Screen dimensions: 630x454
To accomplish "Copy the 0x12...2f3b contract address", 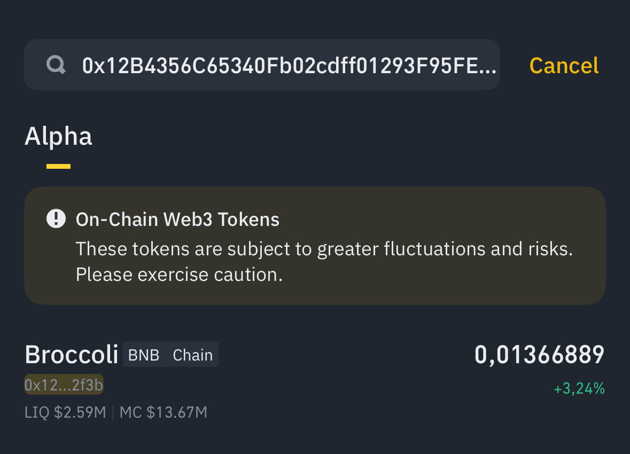I will pos(64,385).
